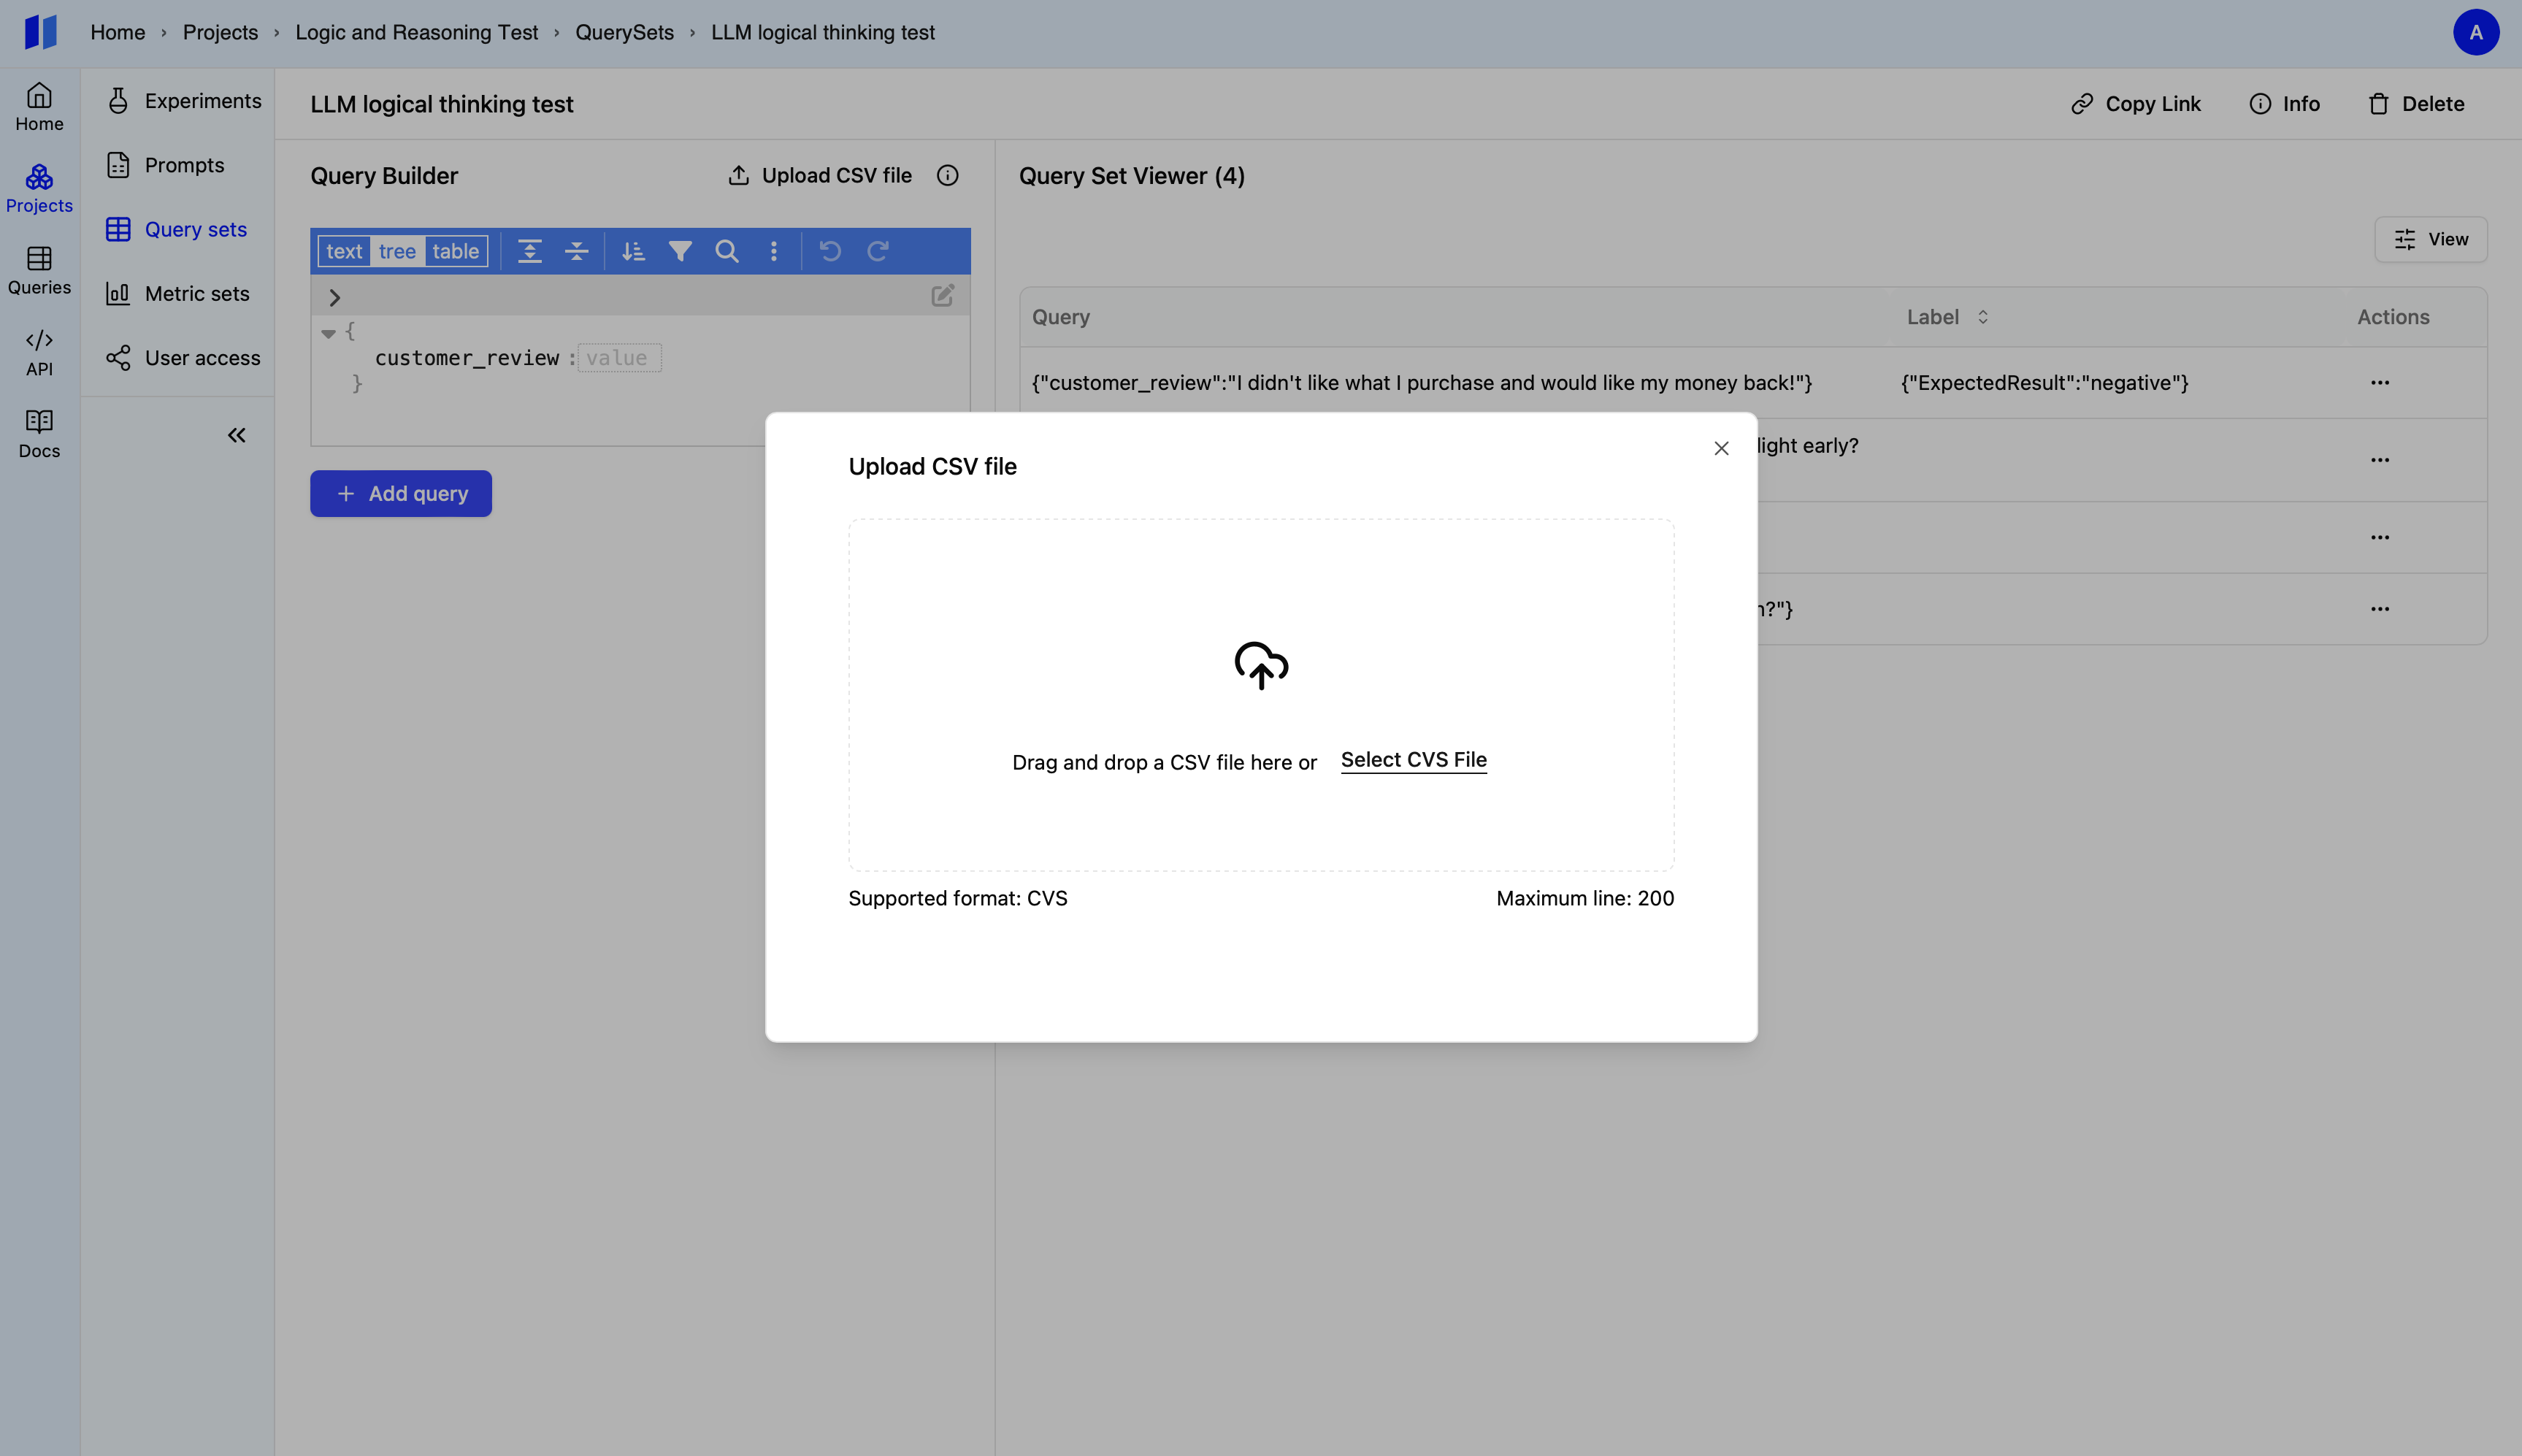Switch editor to text mode
This screenshot has height=1456, width=2522.
tap(344, 251)
